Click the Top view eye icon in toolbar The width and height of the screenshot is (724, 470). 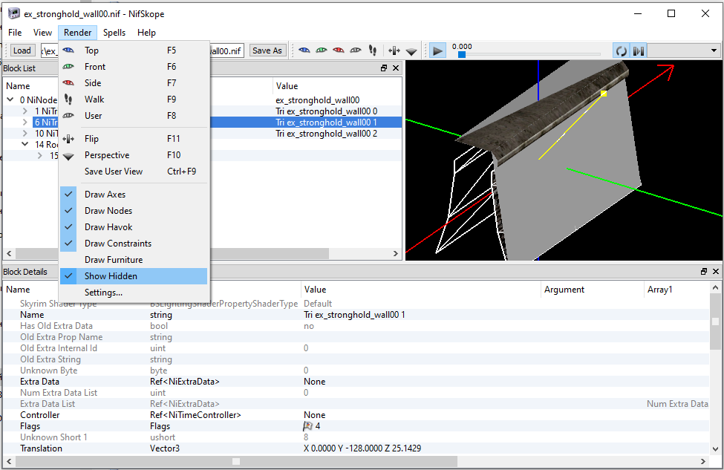[x=304, y=50]
